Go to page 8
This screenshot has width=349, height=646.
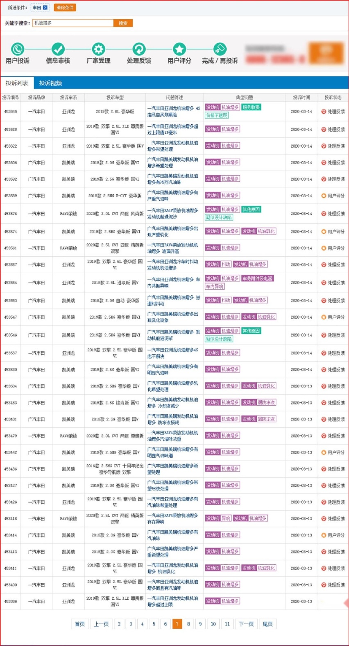[x=188, y=624]
